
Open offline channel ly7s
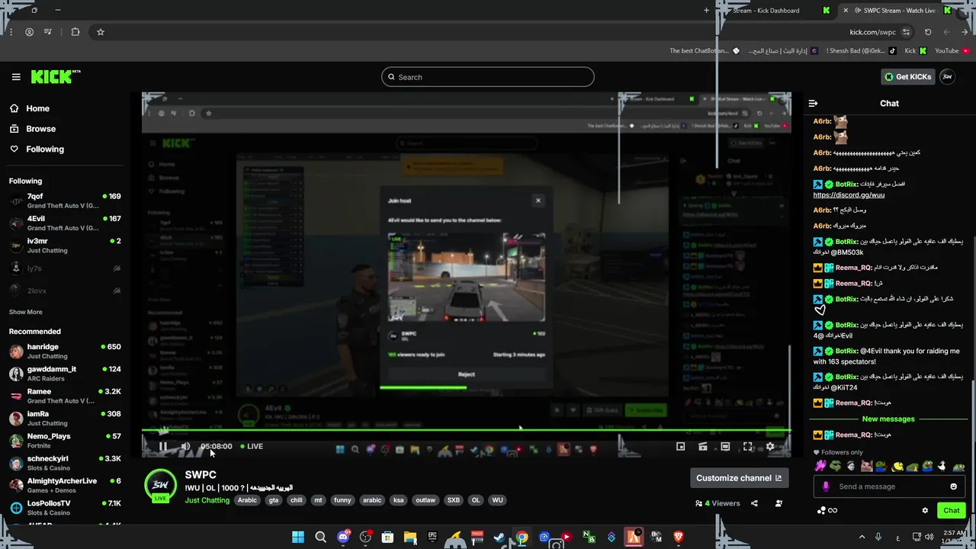coord(65,268)
